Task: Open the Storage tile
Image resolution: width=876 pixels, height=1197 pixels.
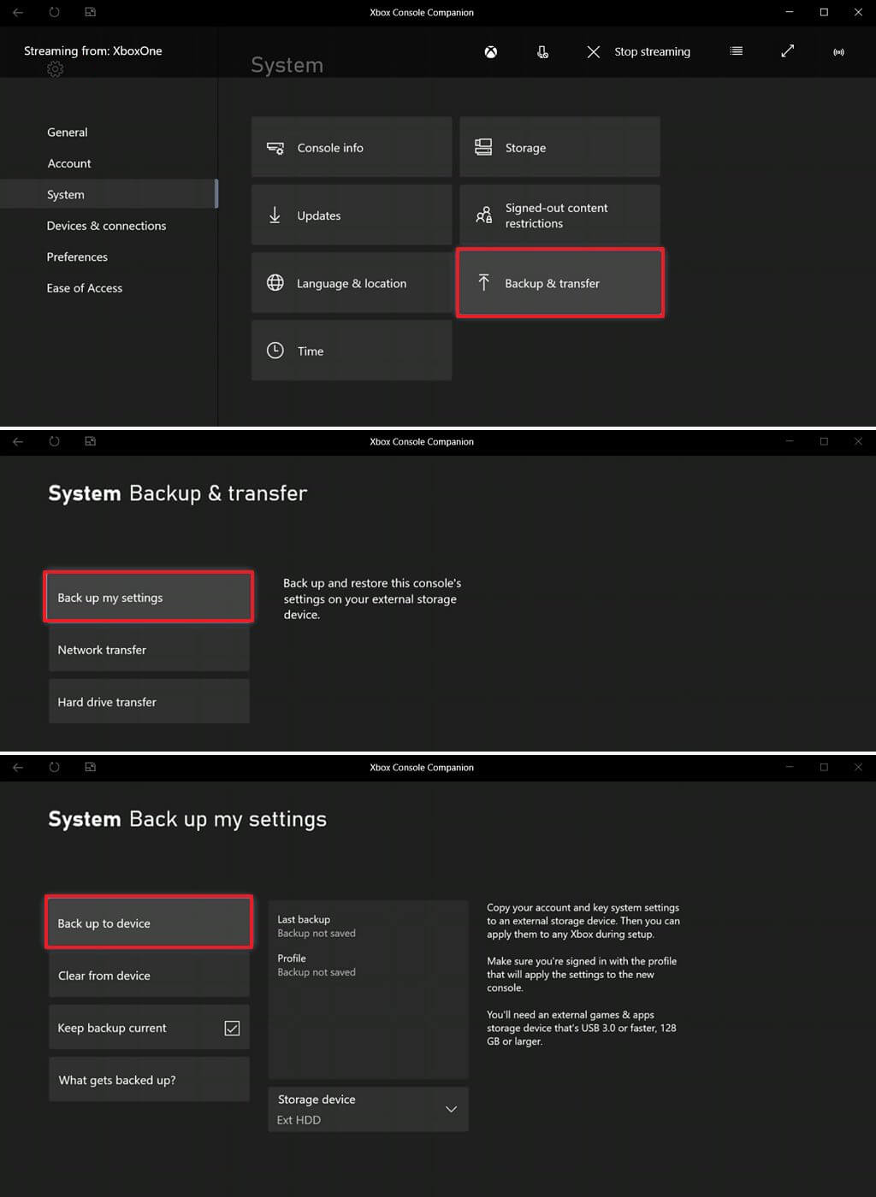Action: pos(559,147)
